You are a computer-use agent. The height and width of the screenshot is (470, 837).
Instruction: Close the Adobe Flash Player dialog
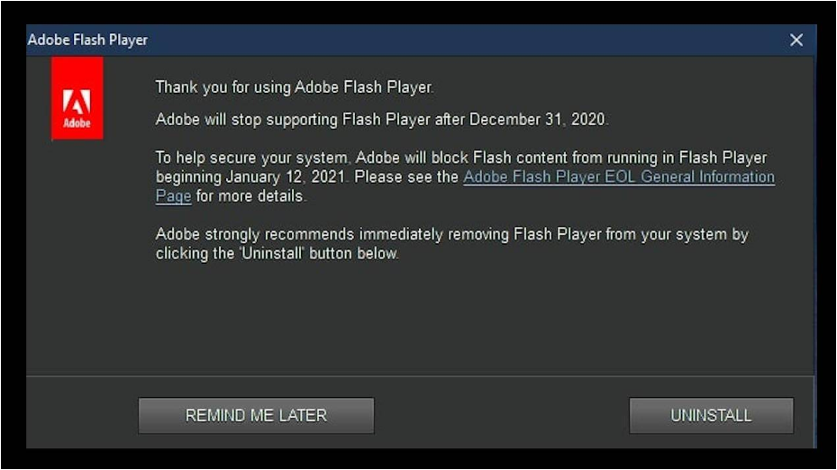coord(796,40)
